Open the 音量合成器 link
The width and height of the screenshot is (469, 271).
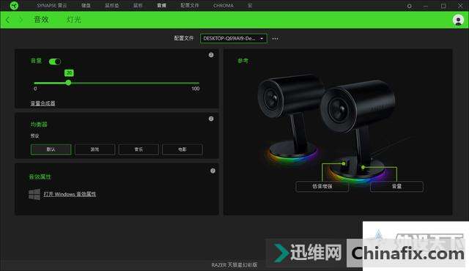[x=43, y=103]
